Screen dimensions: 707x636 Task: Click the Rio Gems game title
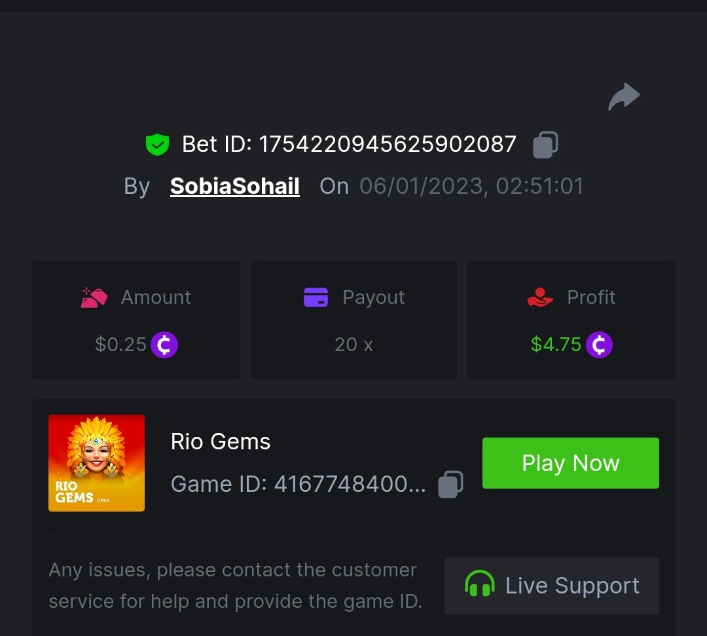coord(221,442)
